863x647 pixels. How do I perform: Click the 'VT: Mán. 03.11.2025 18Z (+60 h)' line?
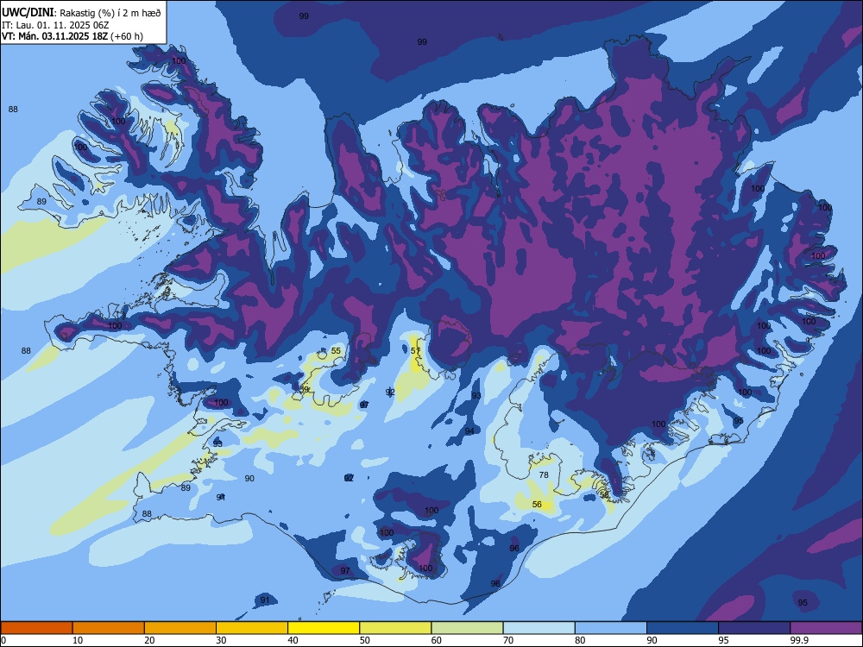point(72,36)
